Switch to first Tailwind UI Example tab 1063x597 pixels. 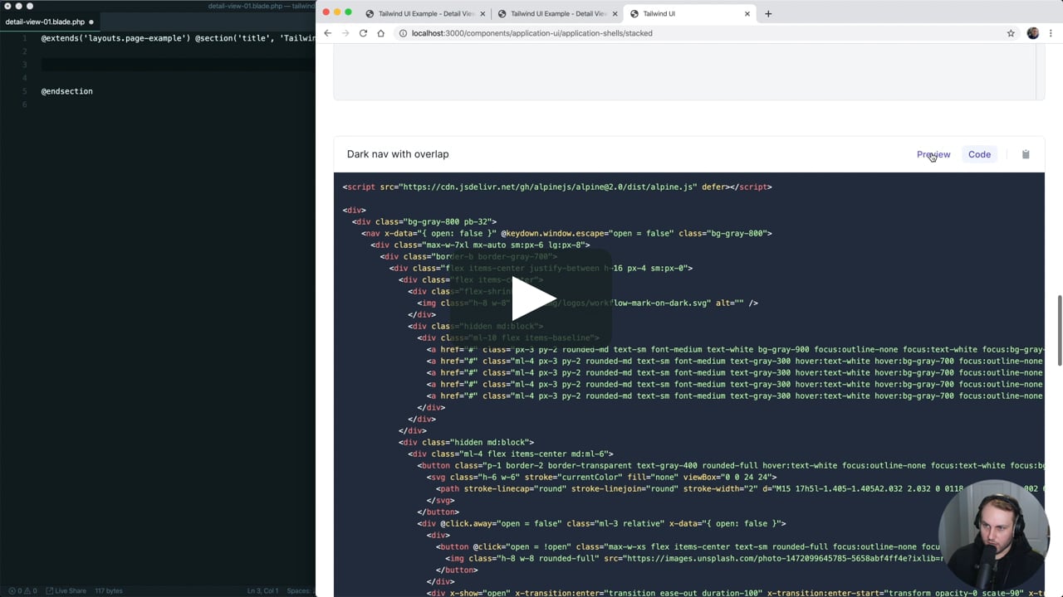pos(424,13)
